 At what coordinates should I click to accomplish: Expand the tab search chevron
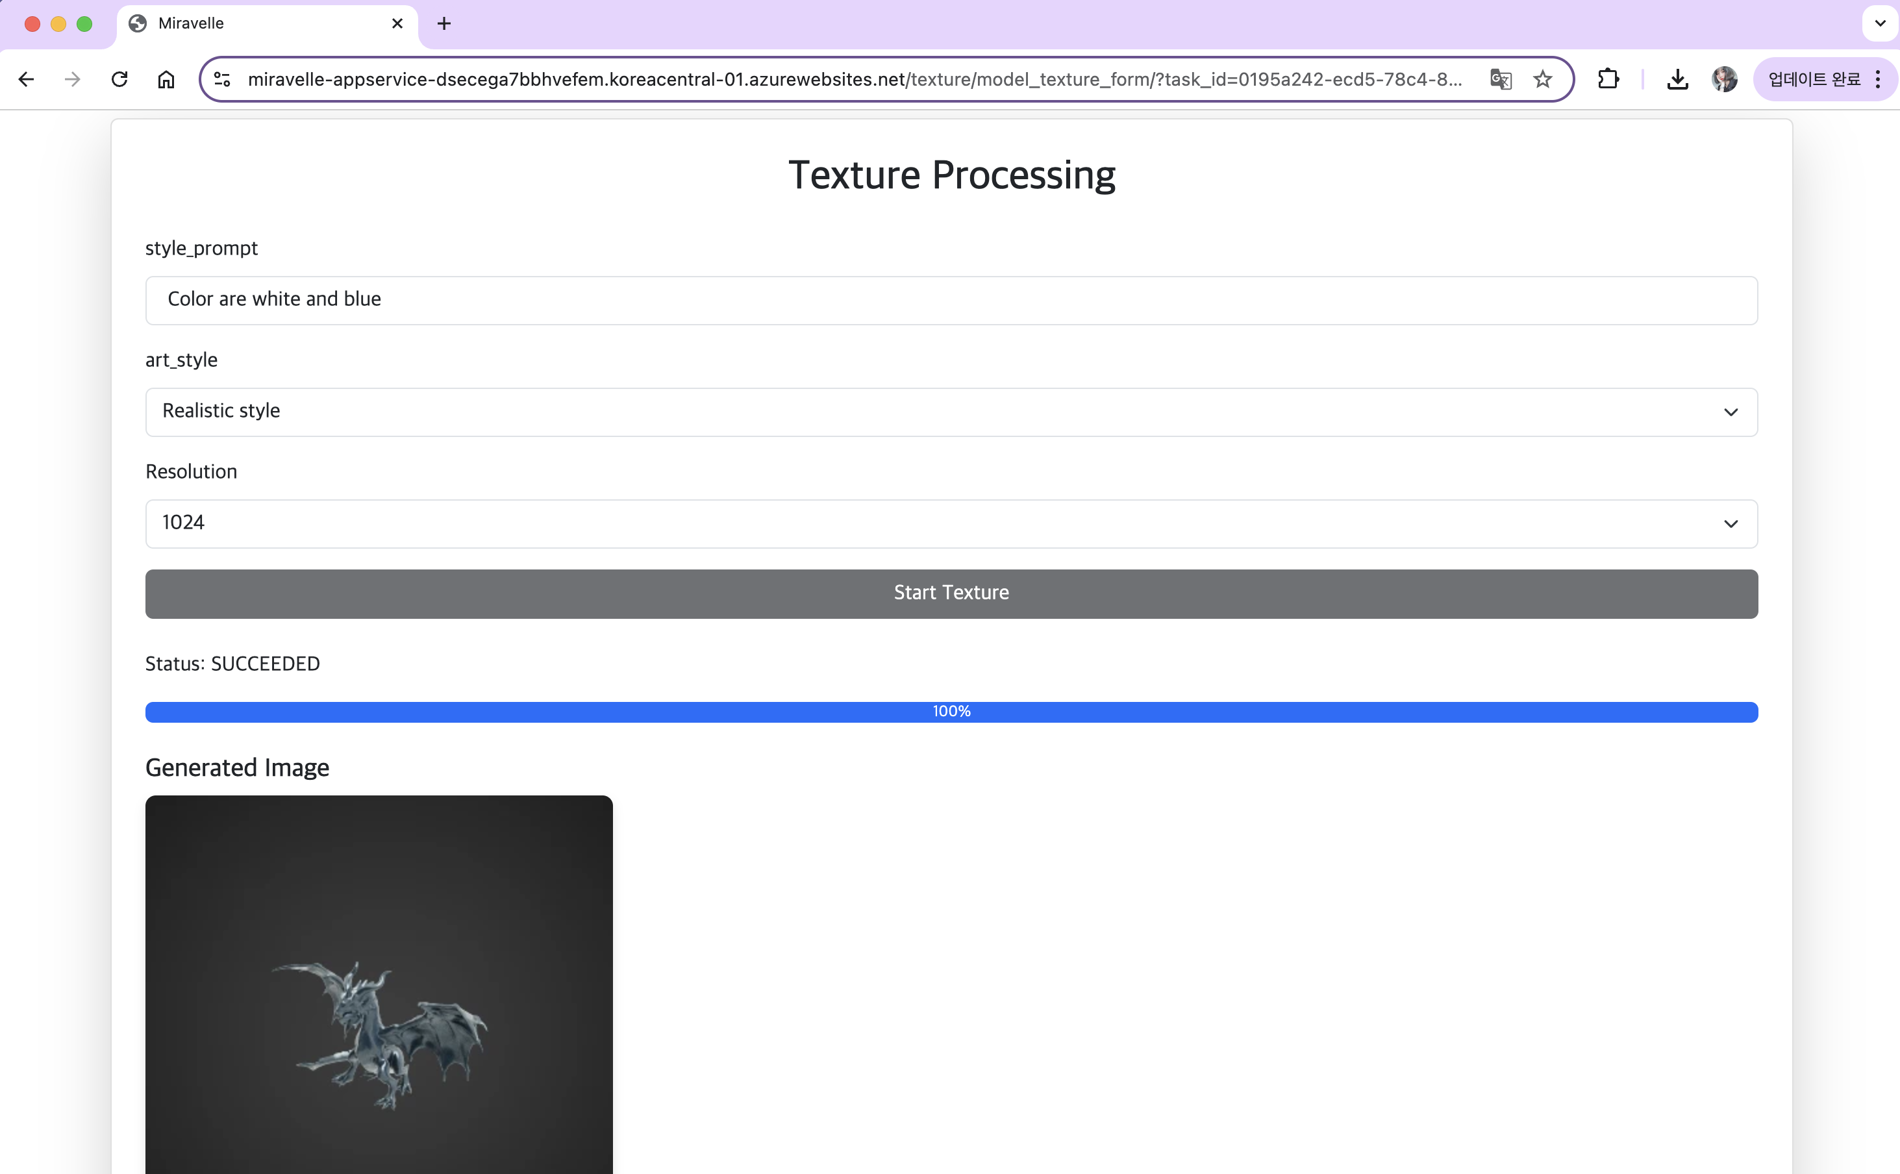pos(1880,24)
